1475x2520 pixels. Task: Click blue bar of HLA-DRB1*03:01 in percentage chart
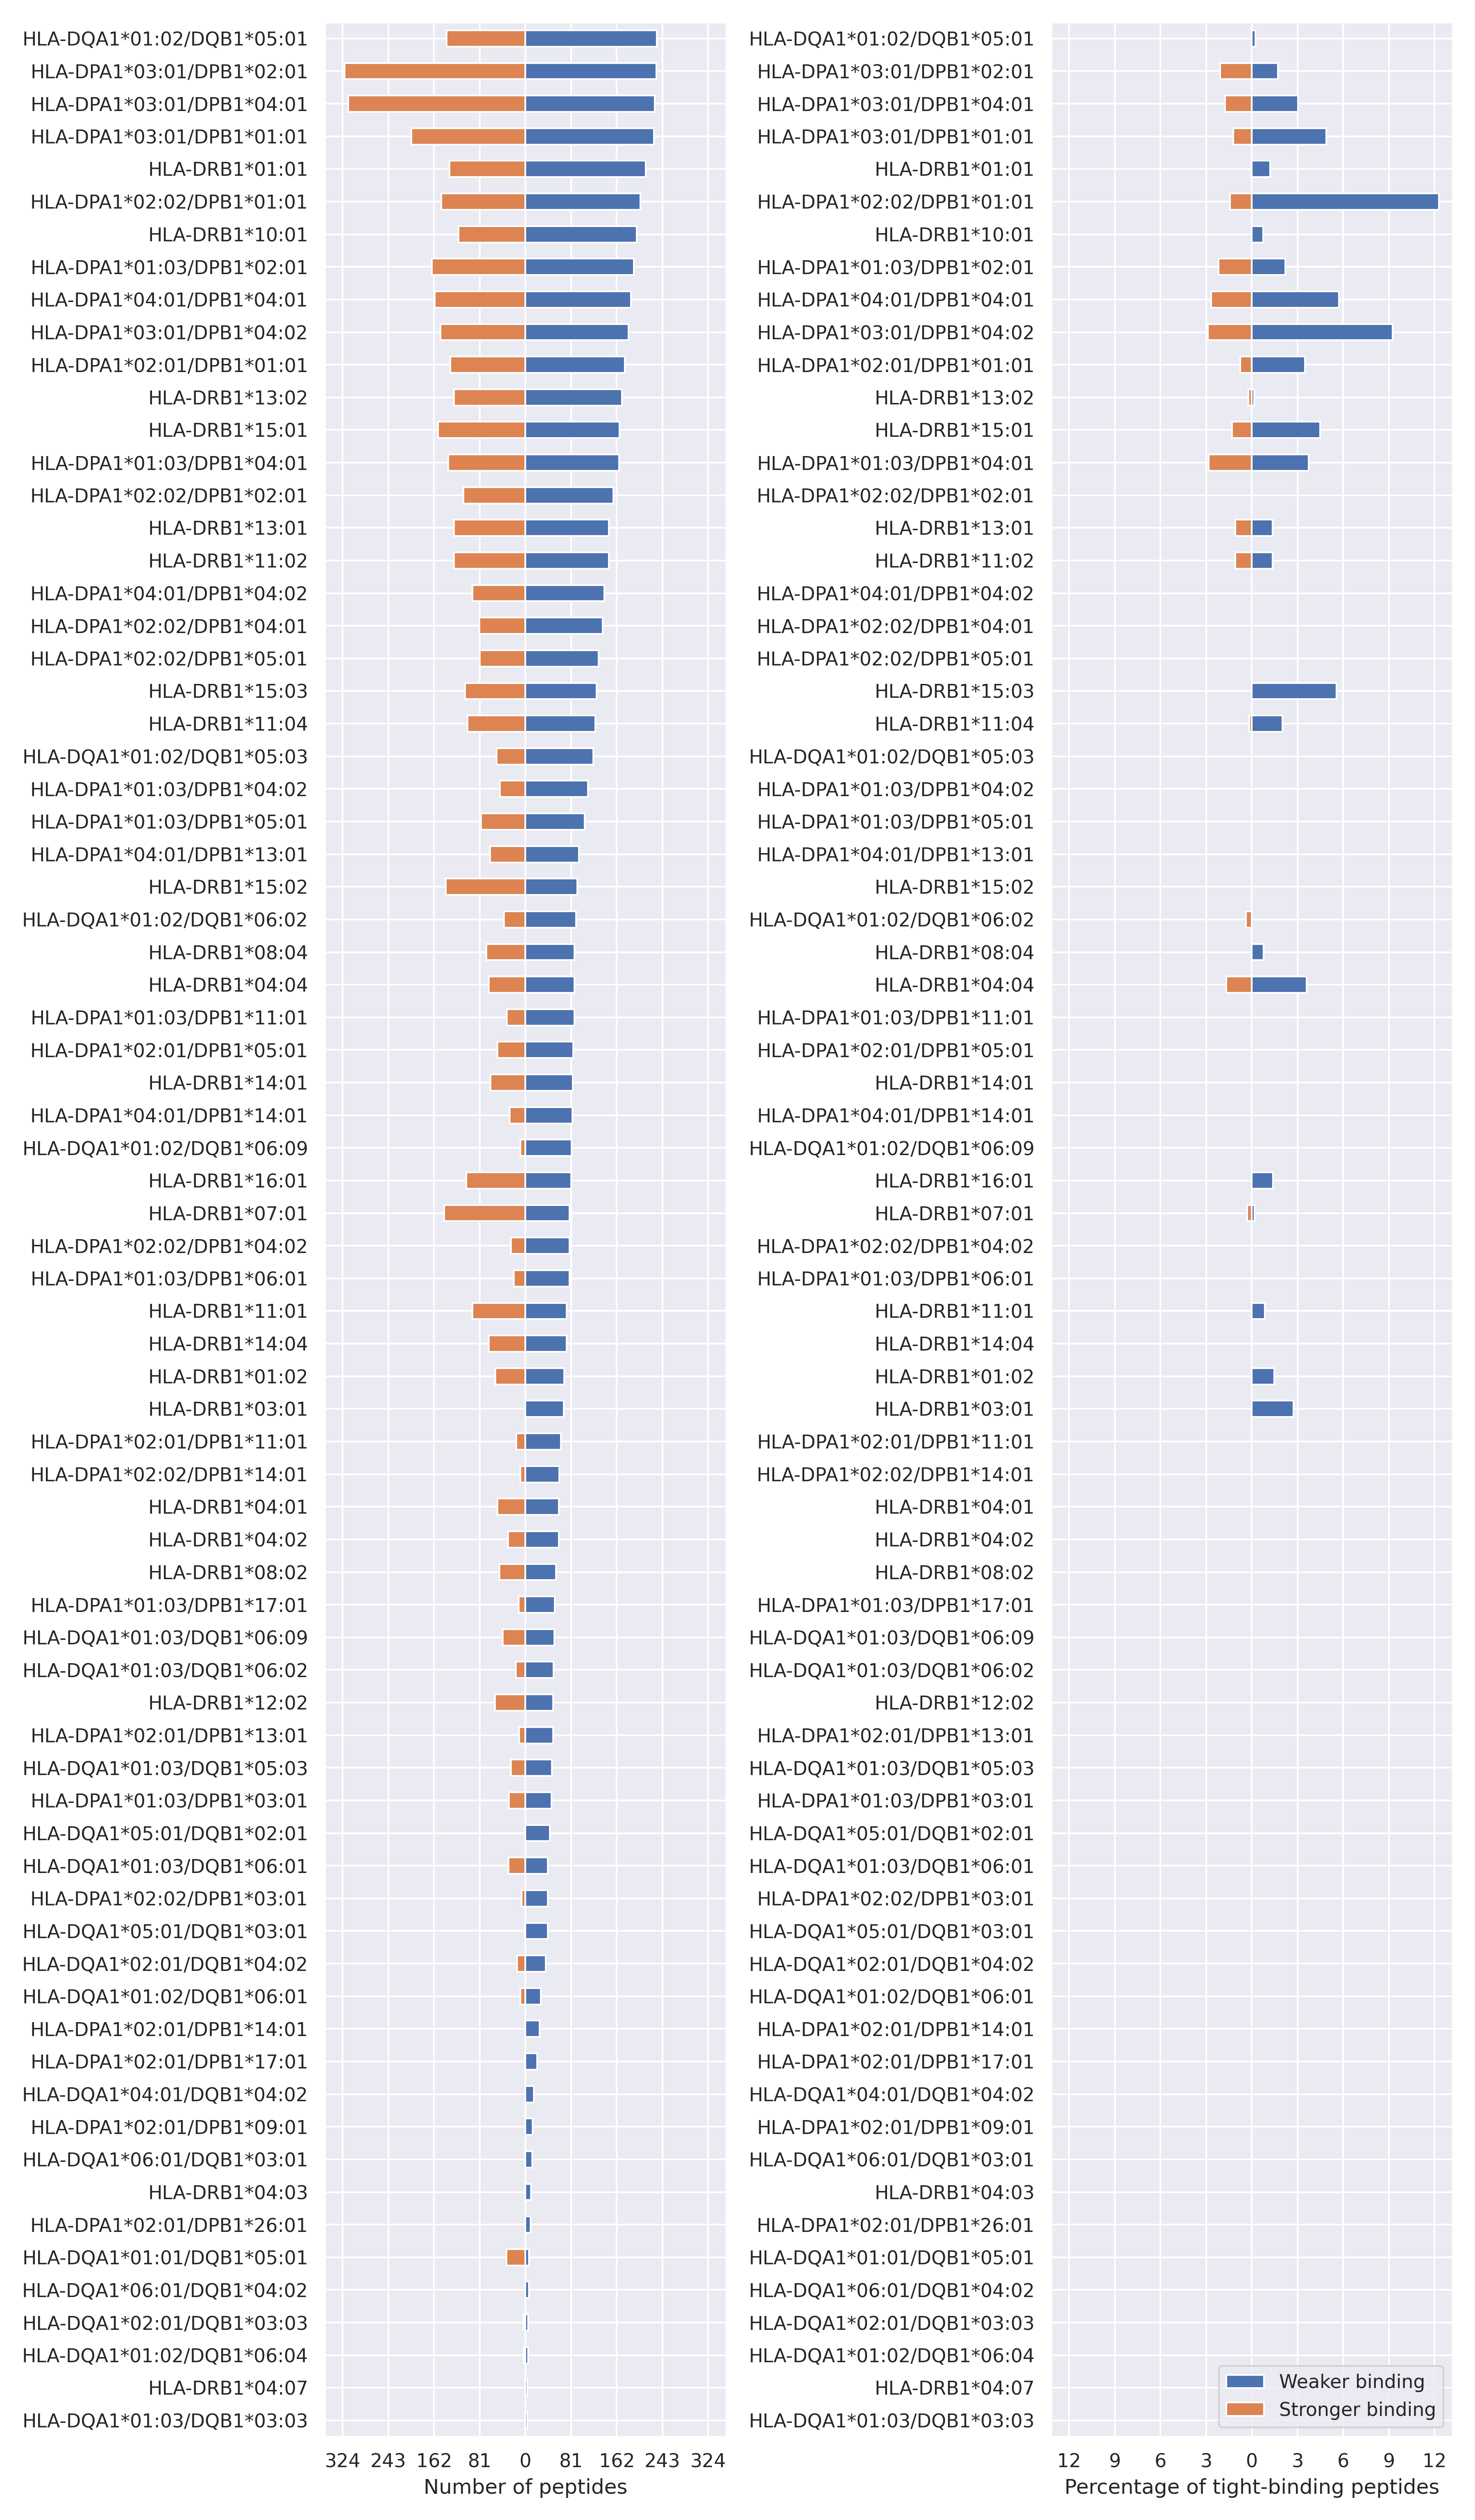(x=1272, y=1409)
